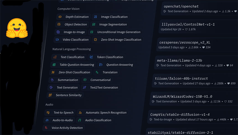238x135 pixels.
Task: Click the Sentence Similarity icon
Action: (x=50, y=95)
